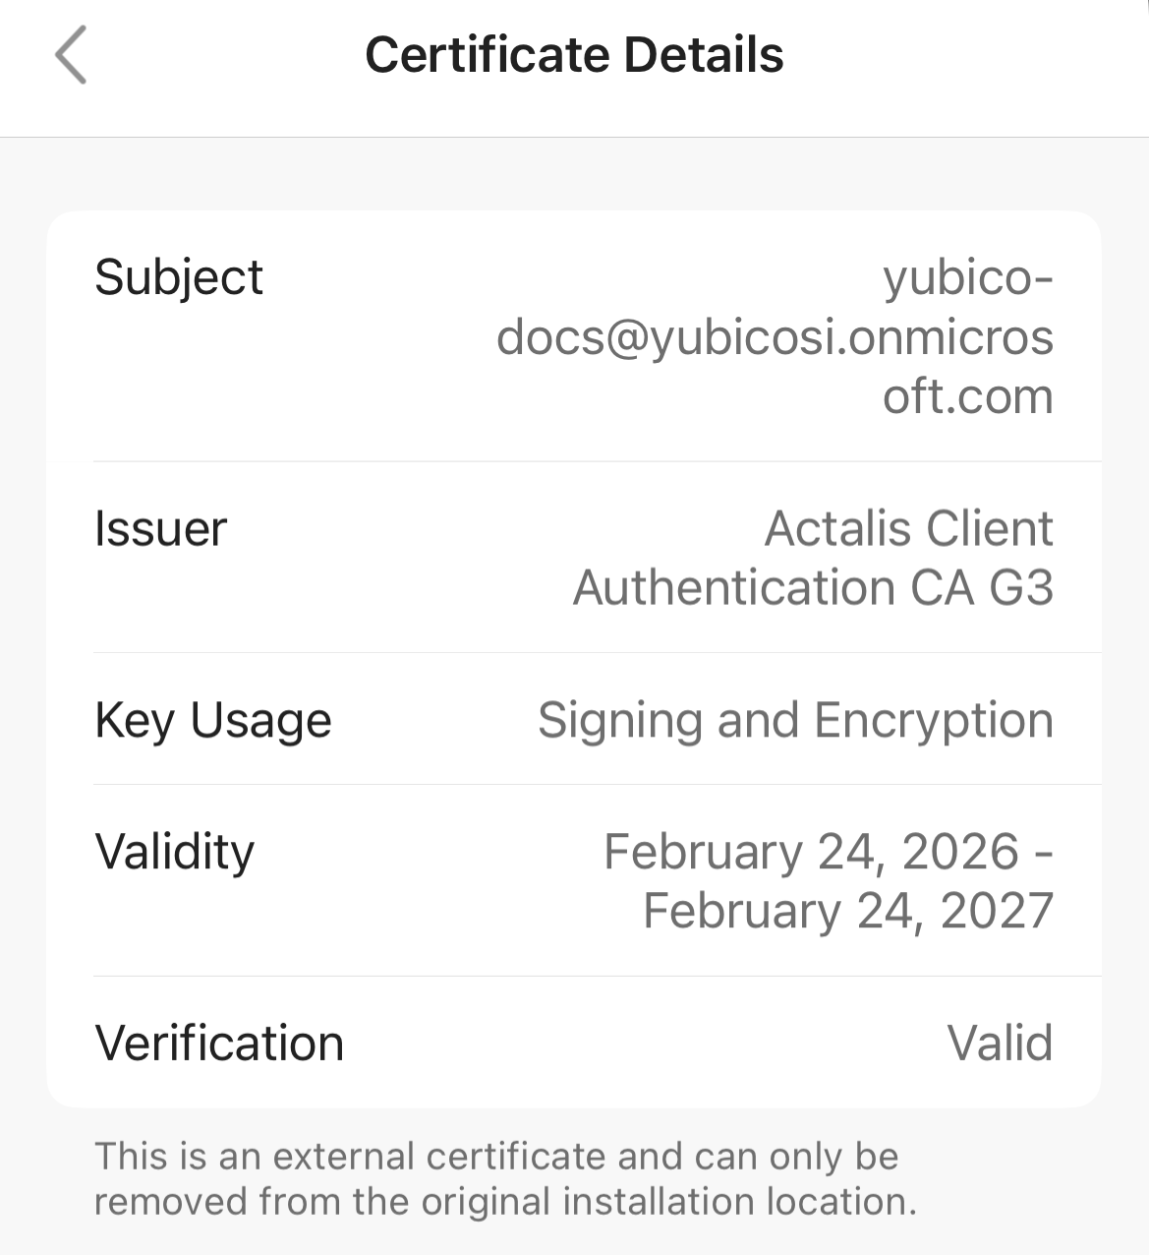The height and width of the screenshot is (1255, 1149).
Task: Tap the back chevron arrow
Action: point(71,55)
